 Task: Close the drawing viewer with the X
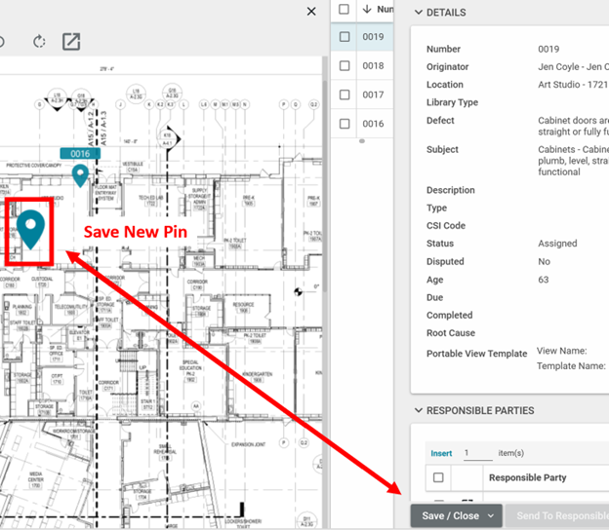[x=311, y=12]
